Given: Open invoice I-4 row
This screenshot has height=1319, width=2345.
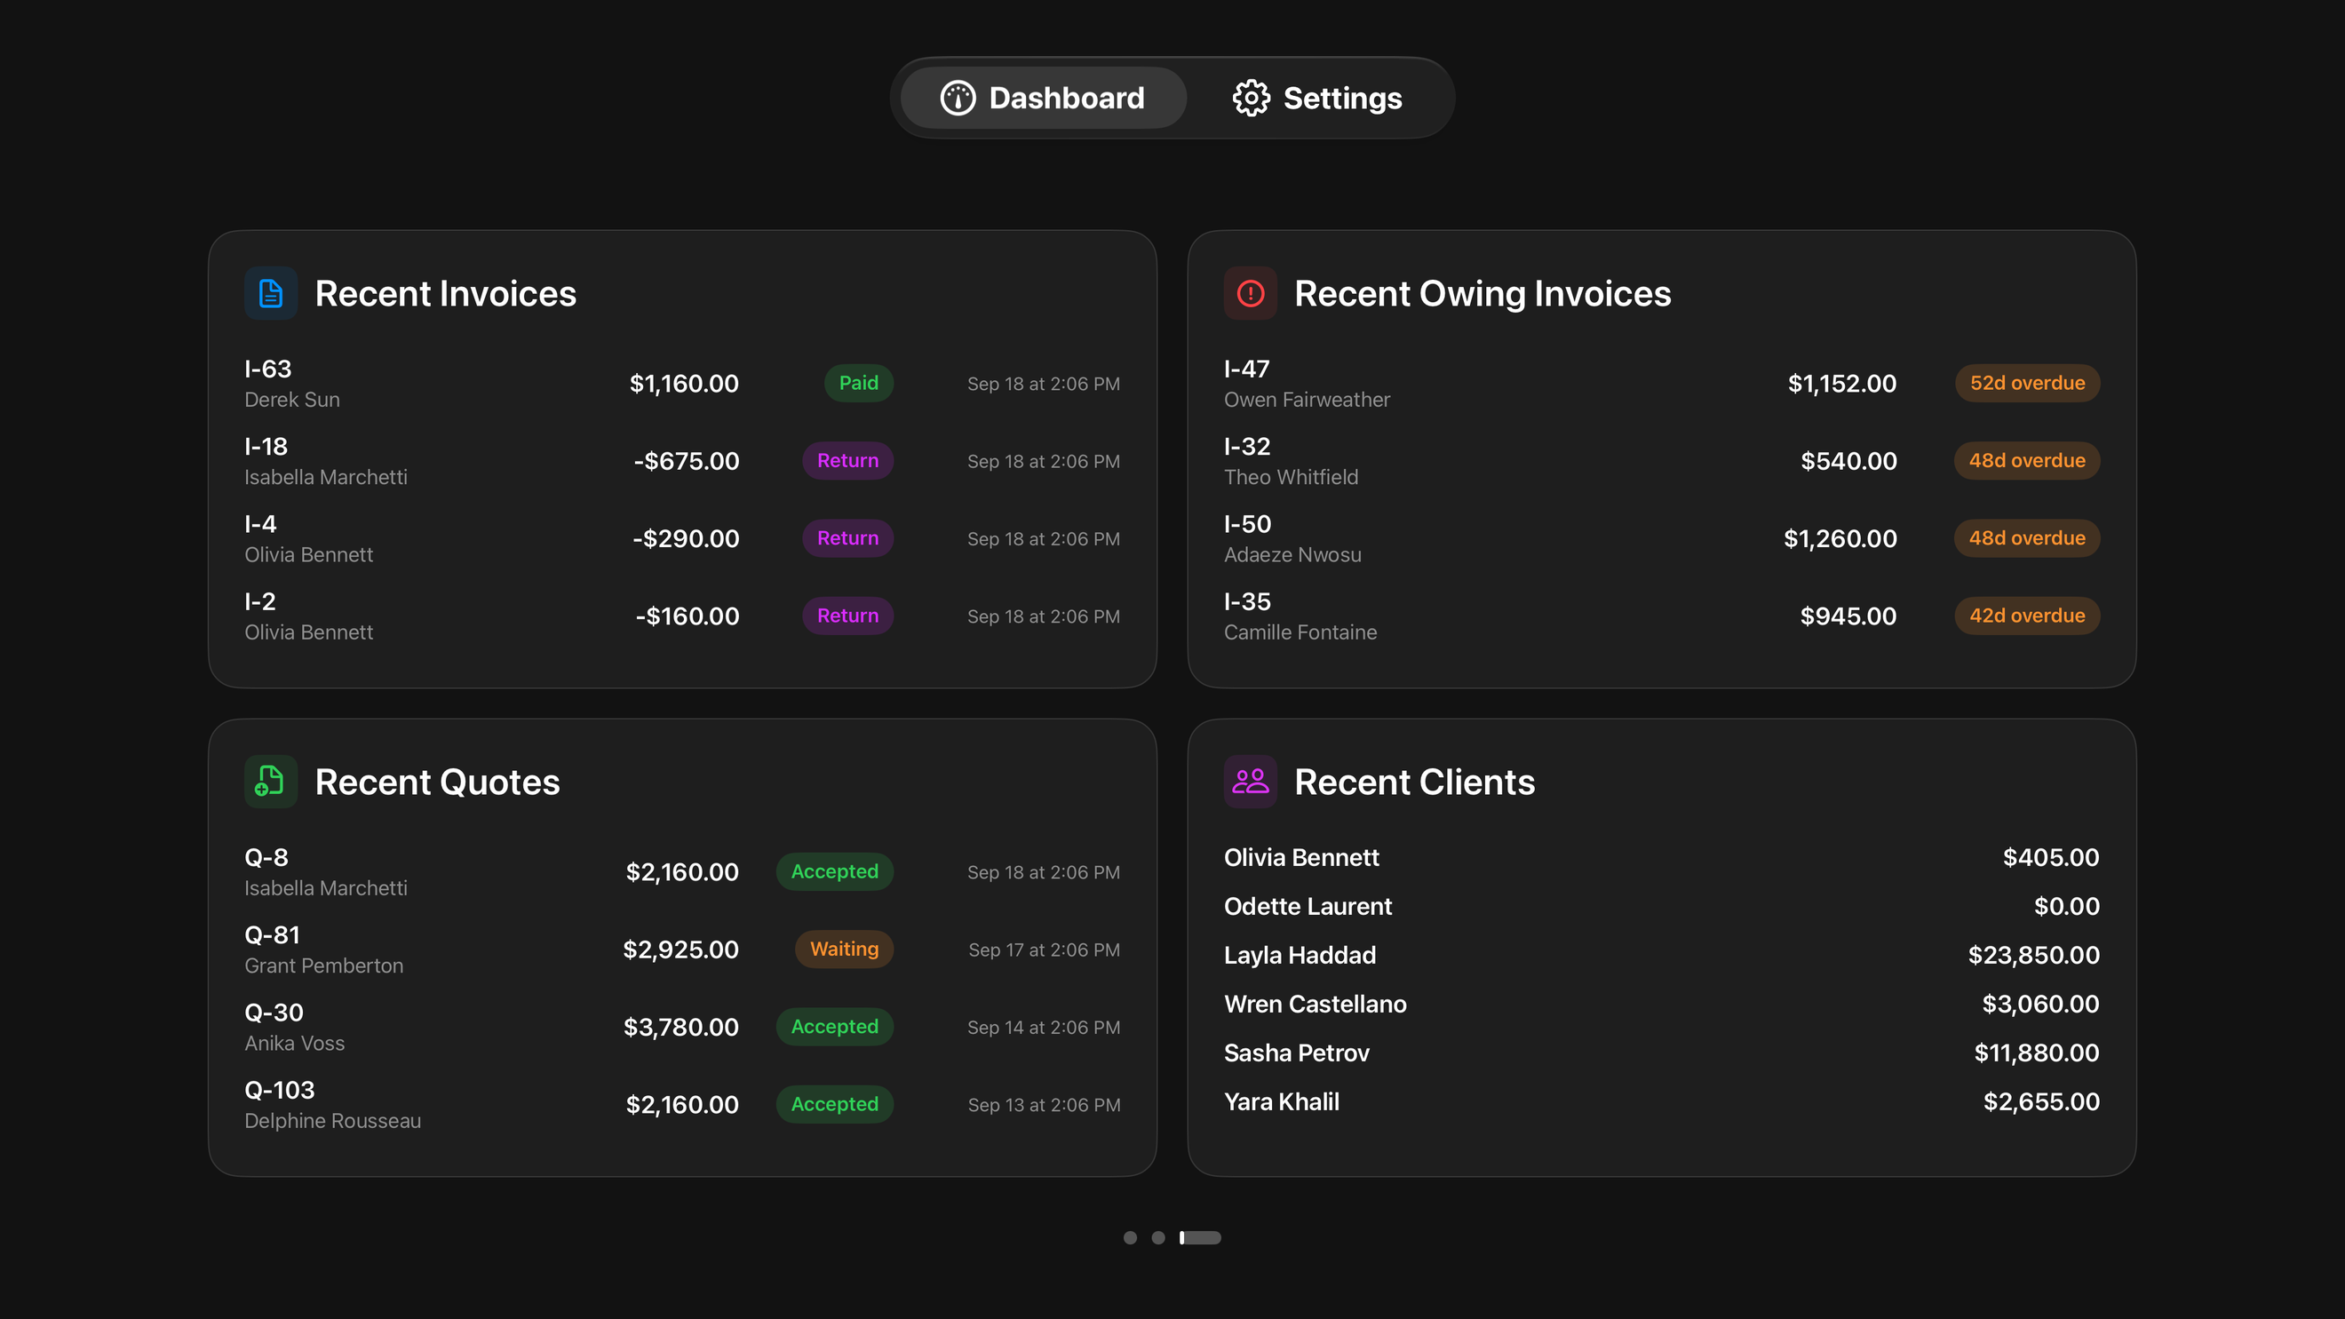Looking at the screenshot, I should [x=682, y=538].
